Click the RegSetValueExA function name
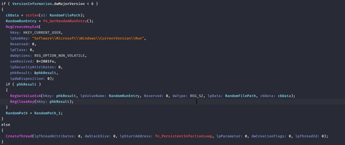This screenshot has height=145, width=345. [x=25, y=96]
